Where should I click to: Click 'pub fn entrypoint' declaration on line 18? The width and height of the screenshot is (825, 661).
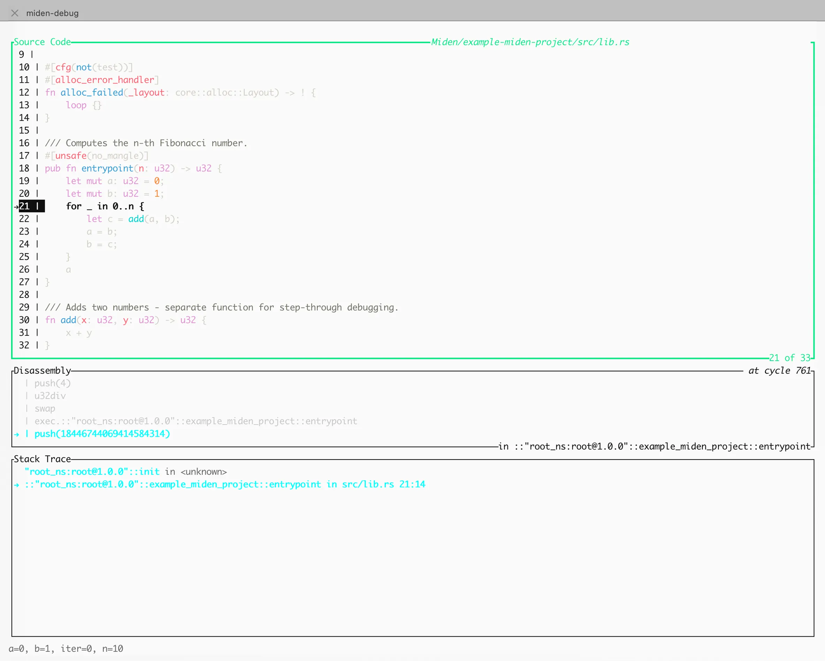pos(133,168)
